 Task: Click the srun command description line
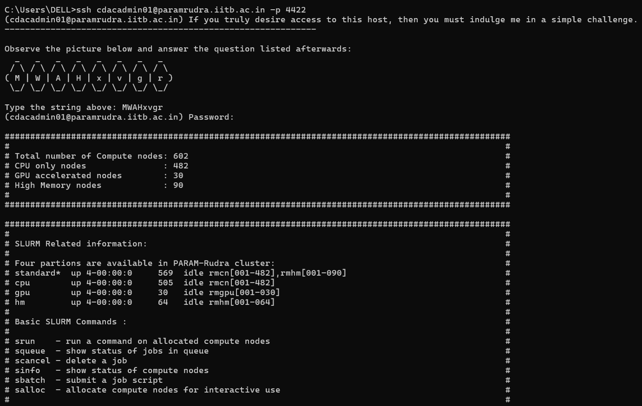click(142, 341)
